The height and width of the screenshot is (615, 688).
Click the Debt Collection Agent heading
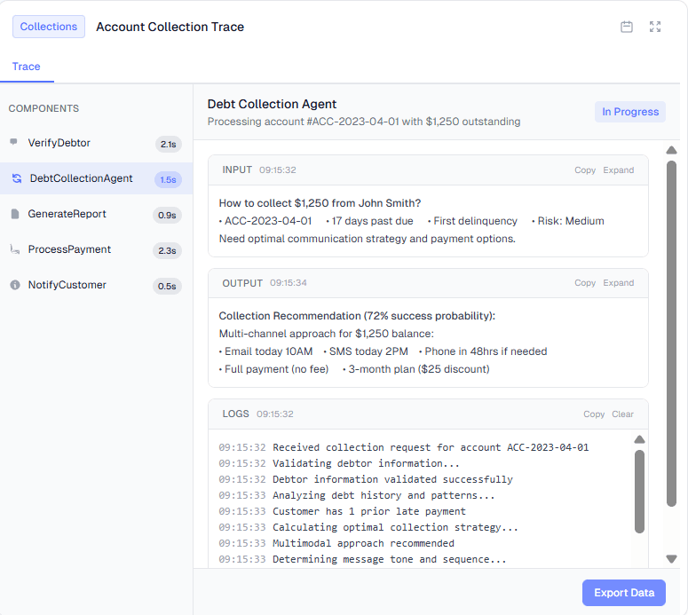point(272,104)
